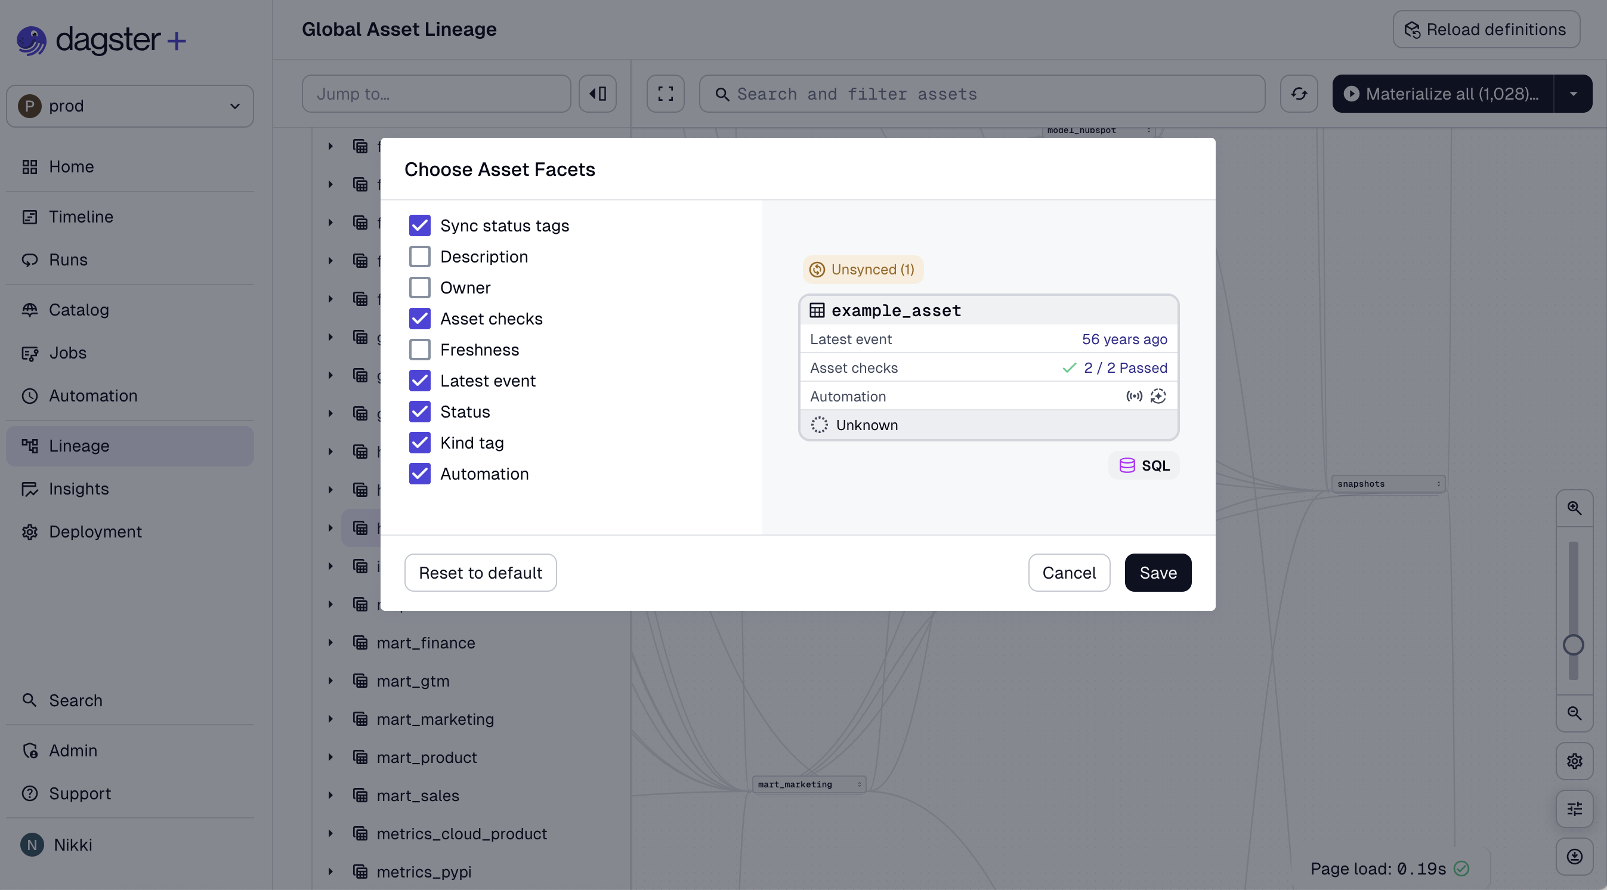1607x890 pixels.
Task: Open the Timeline page
Action: tap(80, 217)
